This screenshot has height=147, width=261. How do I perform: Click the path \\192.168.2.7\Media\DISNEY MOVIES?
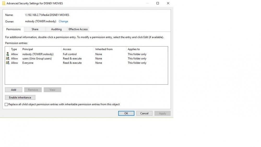[47, 15]
